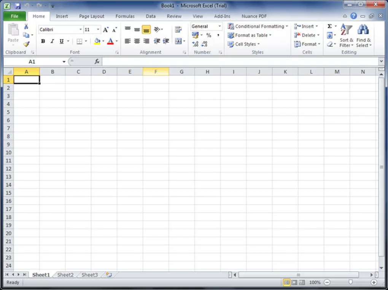Click the Cut scissors icon
The height and width of the screenshot is (290, 388).
click(x=26, y=27)
